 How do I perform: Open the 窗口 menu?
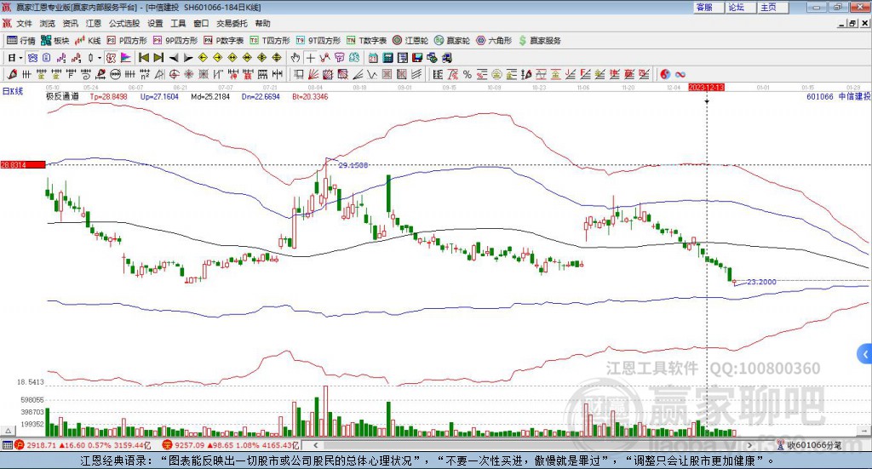click(201, 23)
